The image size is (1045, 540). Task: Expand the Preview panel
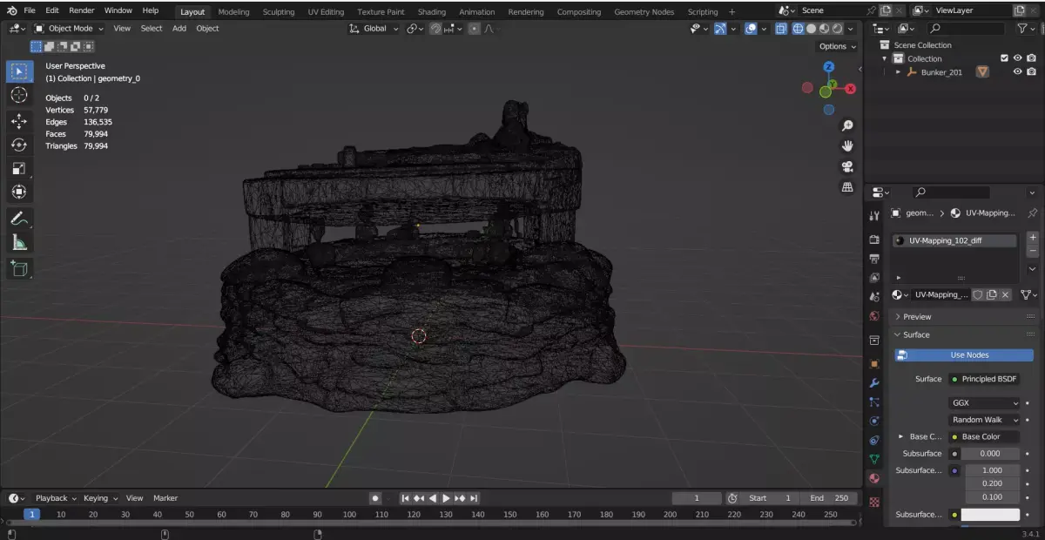(x=917, y=317)
